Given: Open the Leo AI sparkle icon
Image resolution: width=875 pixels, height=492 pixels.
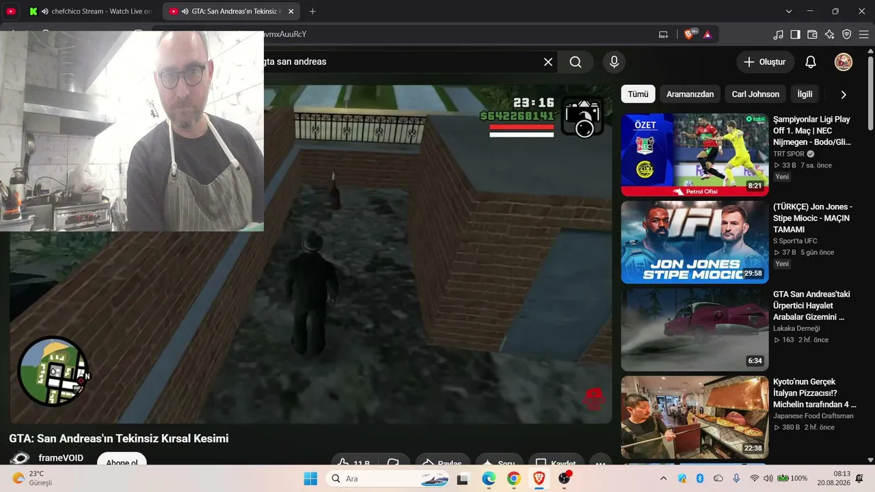Looking at the screenshot, I should tap(830, 34).
